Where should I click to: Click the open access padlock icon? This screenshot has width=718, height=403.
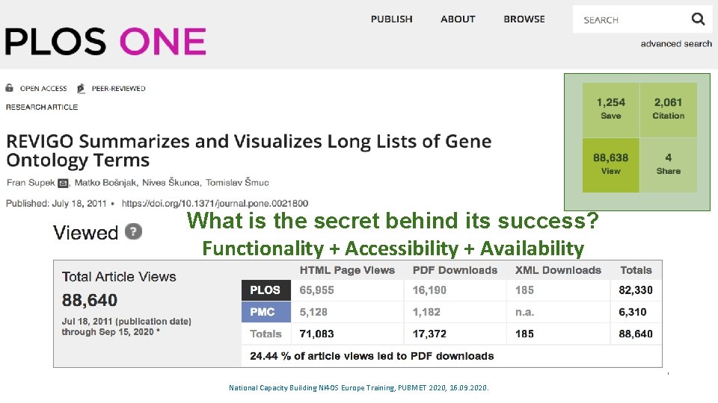tap(9, 88)
